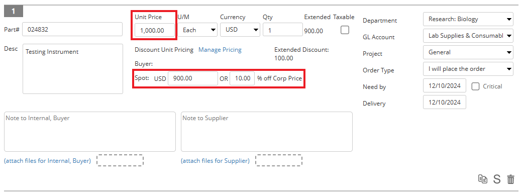Open the U/M Each dropdown
This screenshot has width=524, height=194.
pos(197,30)
